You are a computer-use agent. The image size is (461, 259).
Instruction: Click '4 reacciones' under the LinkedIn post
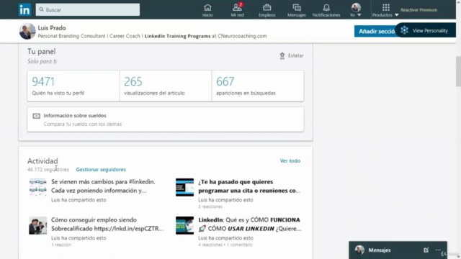click(210, 245)
